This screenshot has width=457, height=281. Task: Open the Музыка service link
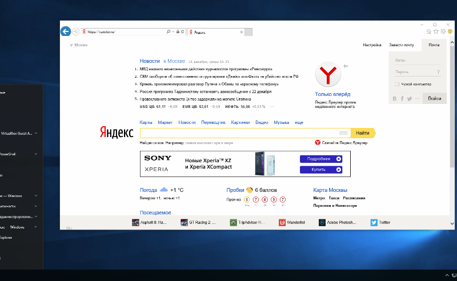[x=281, y=122]
